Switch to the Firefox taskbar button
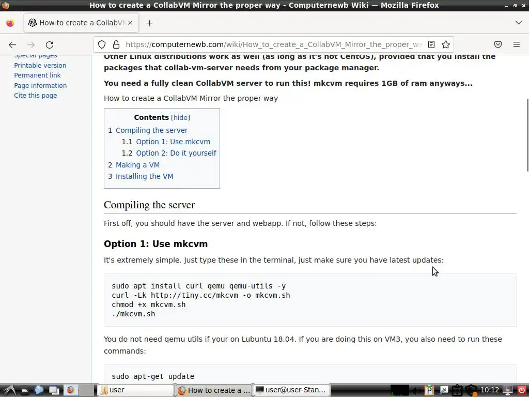 pos(213,390)
